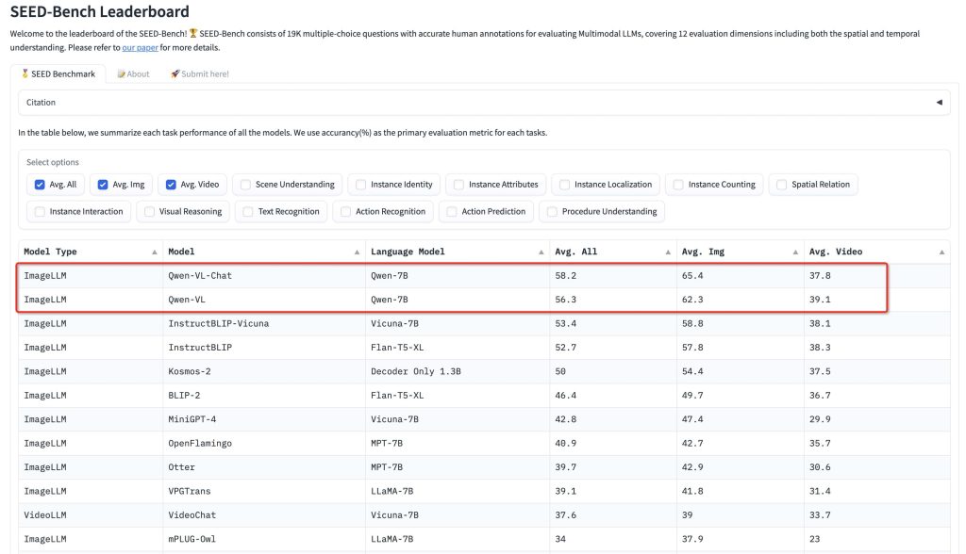The image size is (966, 554).
Task: Disable the Avg. Img checkbox
Action: [103, 184]
